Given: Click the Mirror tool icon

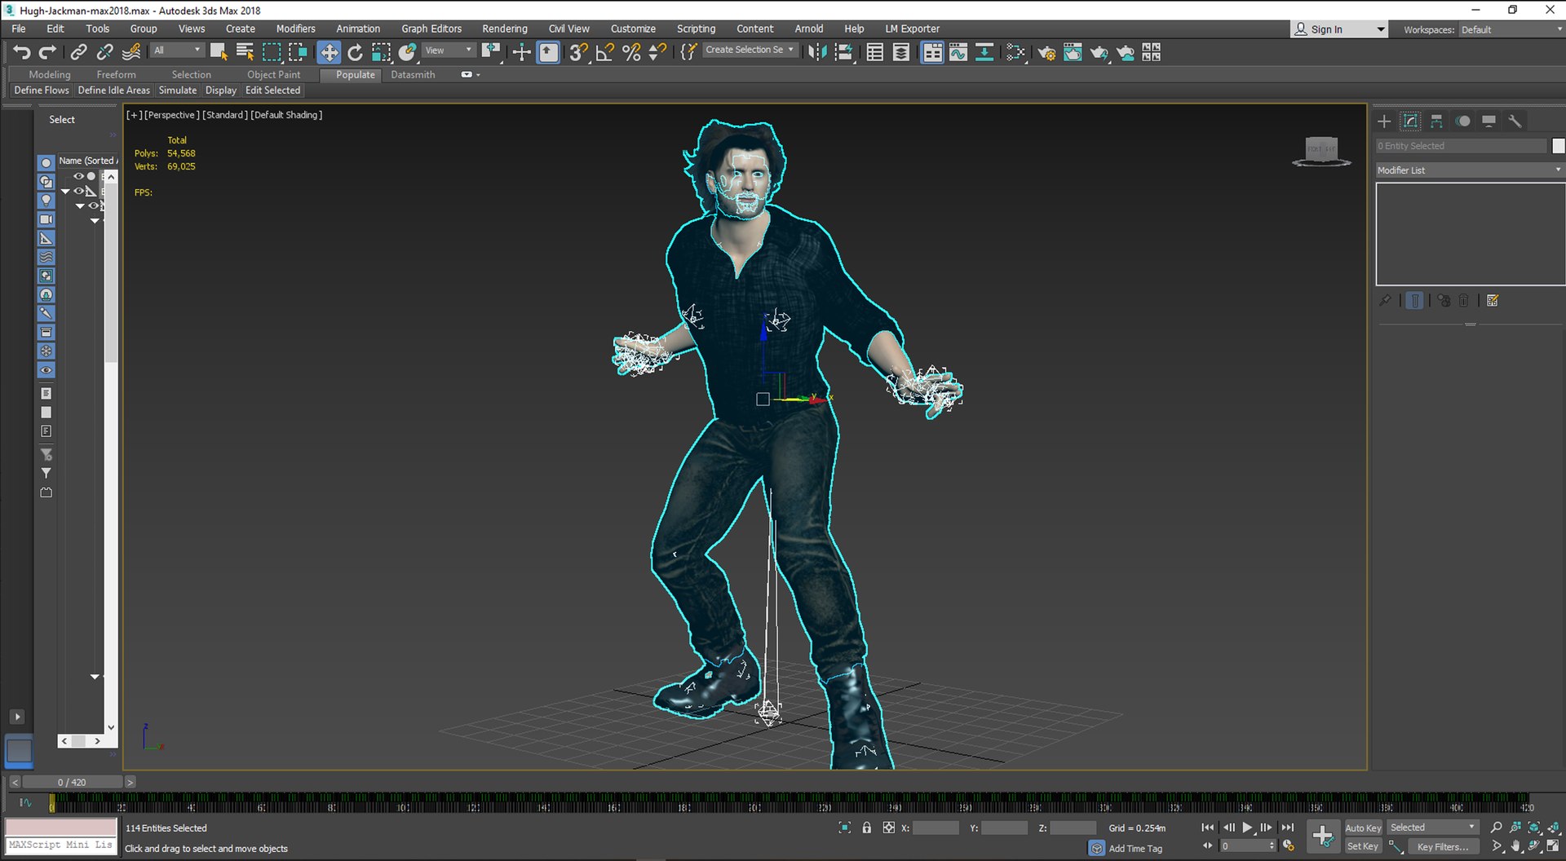Looking at the screenshot, I should (x=817, y=52).
